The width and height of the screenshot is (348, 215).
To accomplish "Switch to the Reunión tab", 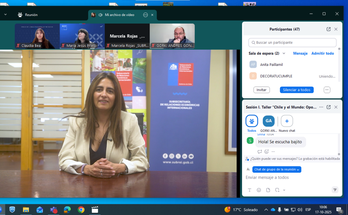I will click(x=28, y=15).
